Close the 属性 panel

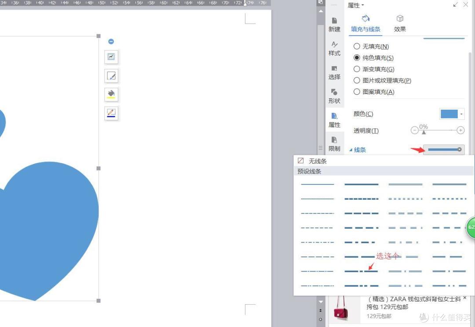466,5
